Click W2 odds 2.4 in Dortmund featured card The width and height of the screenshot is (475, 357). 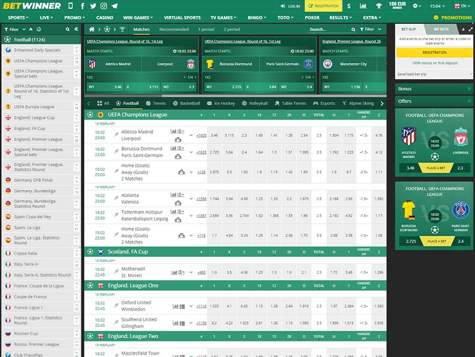coord(296,87)
